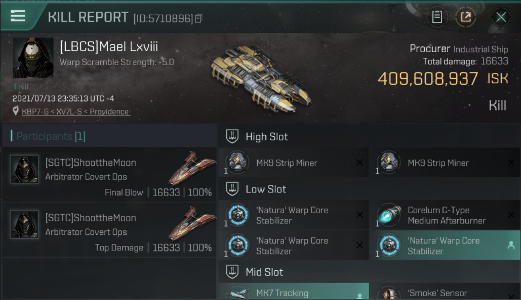The image size is (521, 300).
Task: Click the X mark on Corelum Afterburner
Action: pos(511,215)
